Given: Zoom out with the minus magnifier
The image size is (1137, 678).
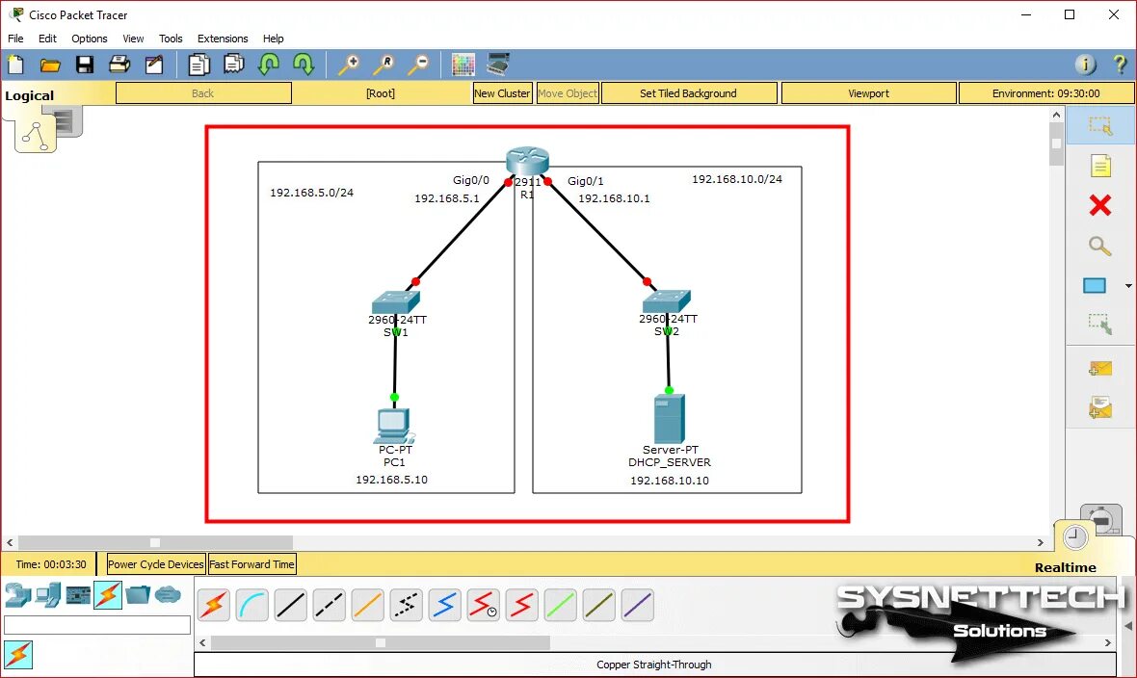Looking at the screenshot, I should click(418, 65).
